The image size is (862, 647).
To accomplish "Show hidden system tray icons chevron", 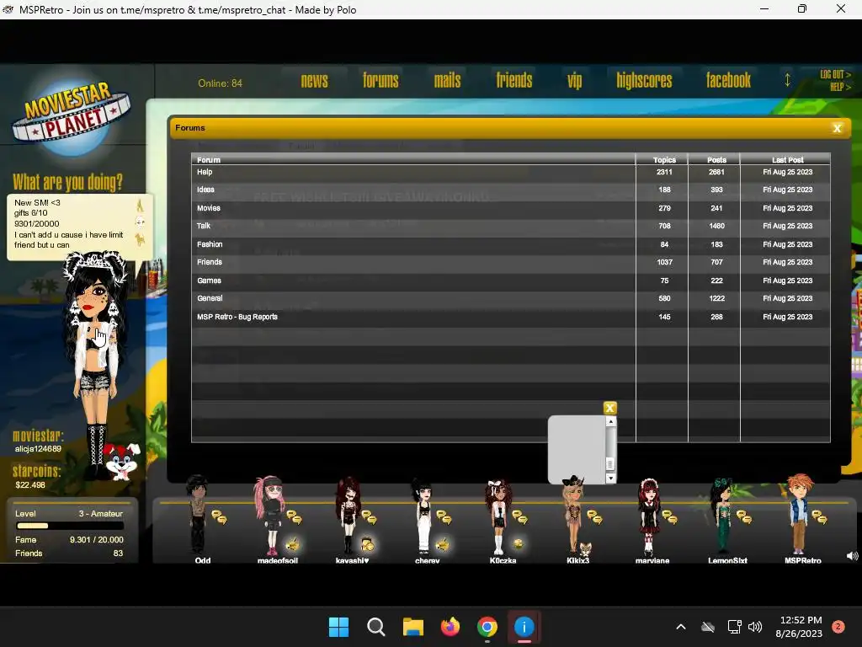I will click(x=680, y=627).
